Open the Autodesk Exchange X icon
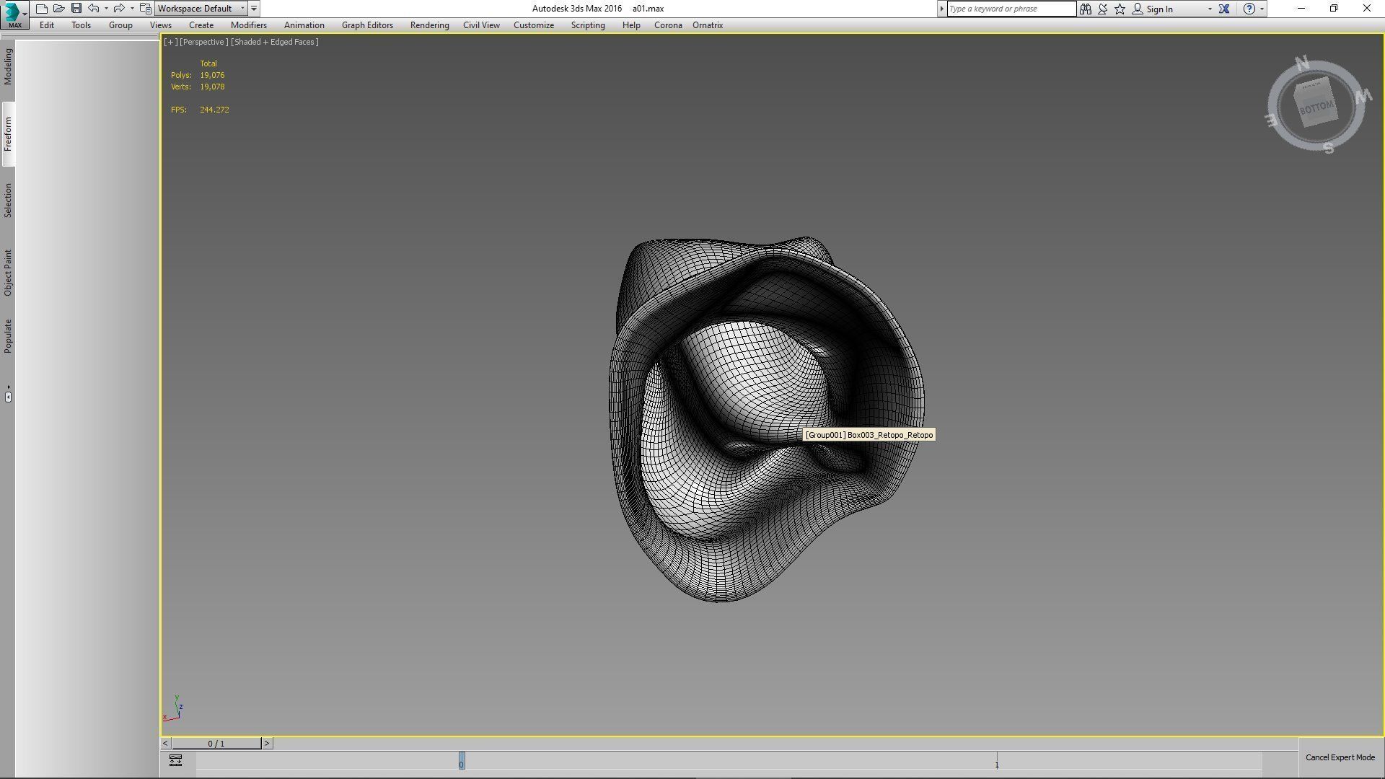Screen dimensions: 1385x779 [1224, 9]
